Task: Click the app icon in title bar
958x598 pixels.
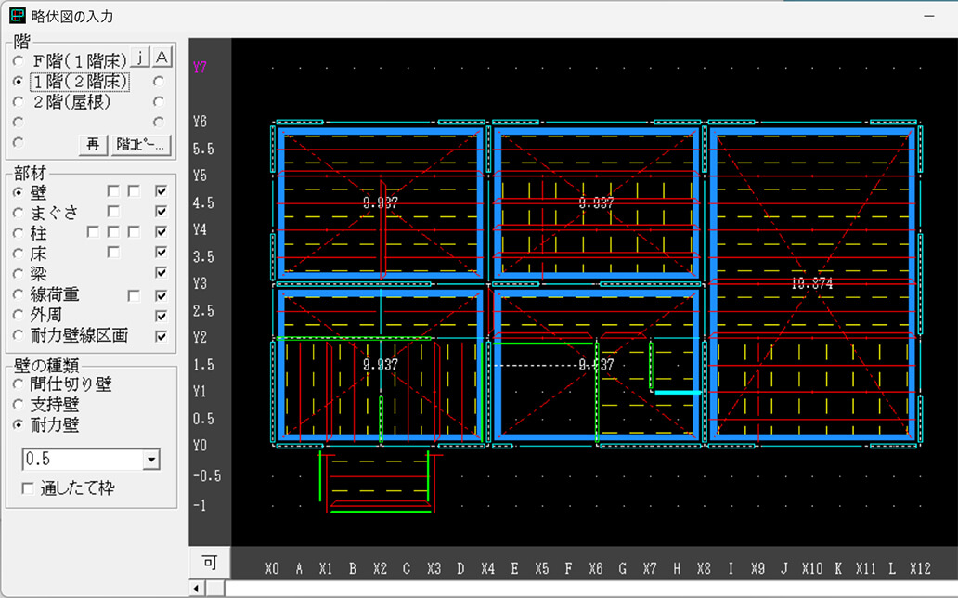Action: tap(16, 17)
